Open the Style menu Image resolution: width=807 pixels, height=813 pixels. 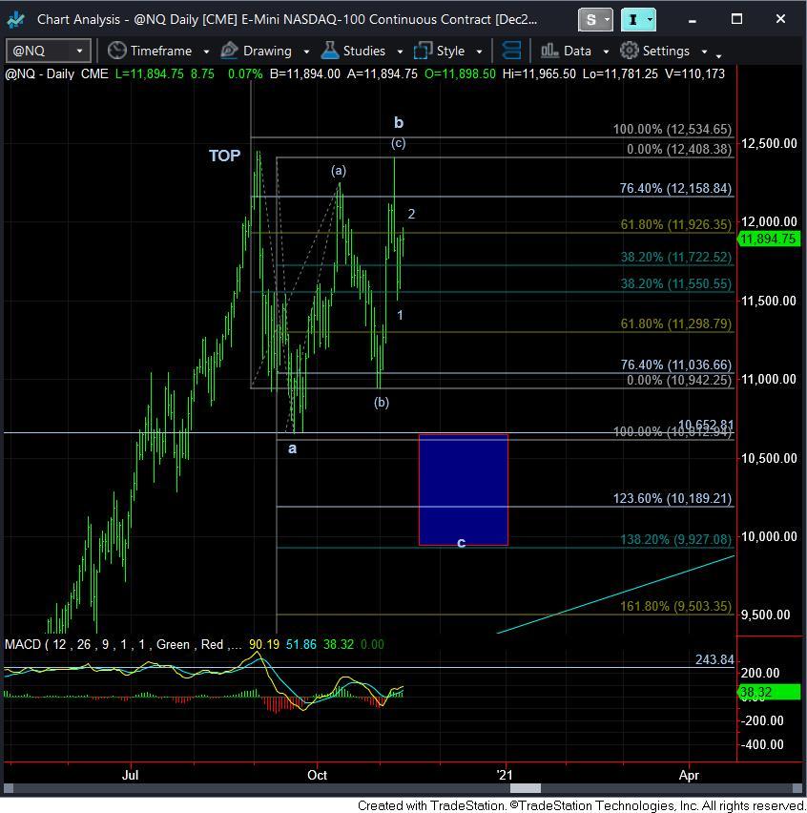(x=450, y=51)
